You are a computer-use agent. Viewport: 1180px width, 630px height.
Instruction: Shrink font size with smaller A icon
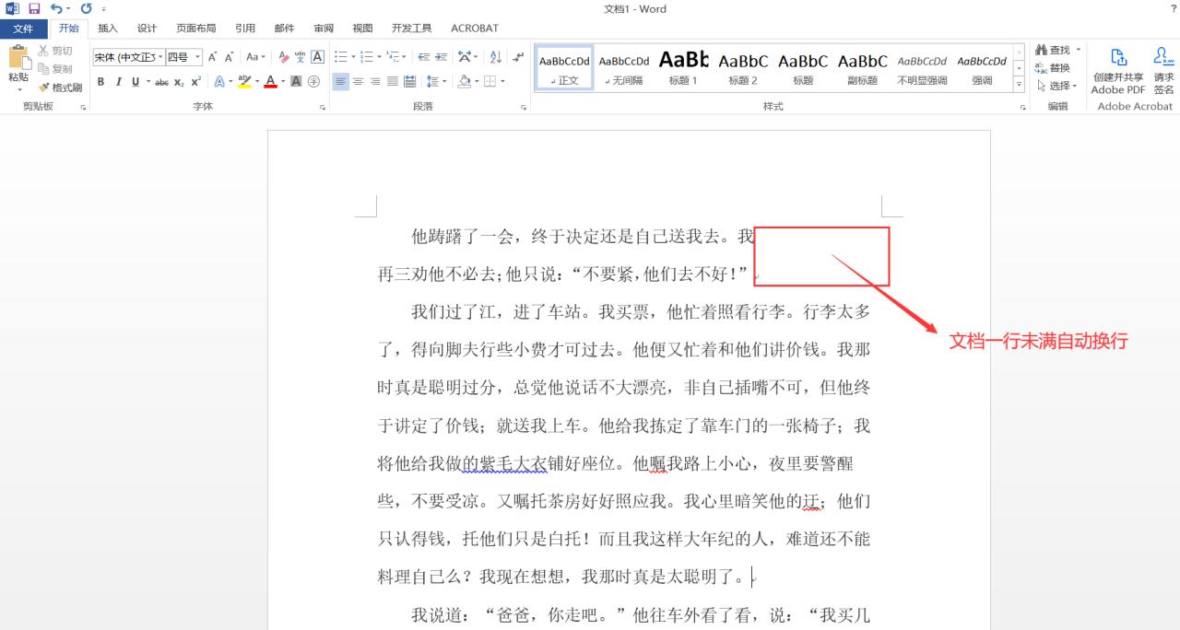point(230,57)
